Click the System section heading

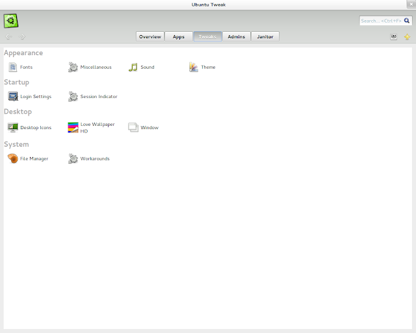point(16,144)
